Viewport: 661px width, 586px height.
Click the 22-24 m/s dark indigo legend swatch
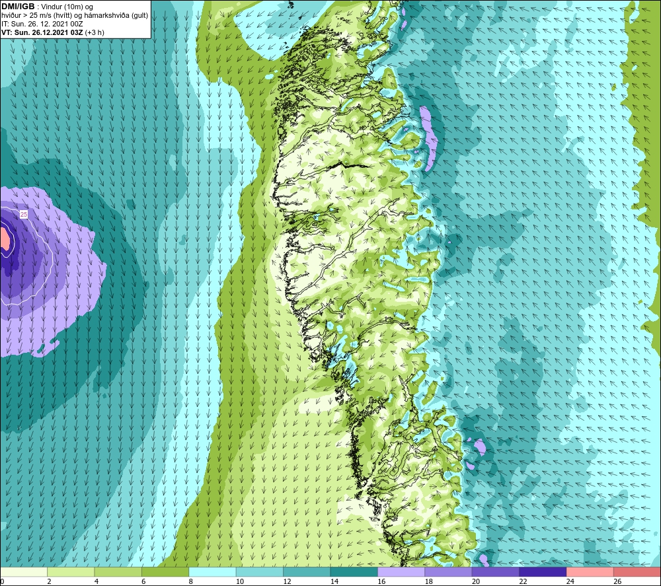coord(543,571)
